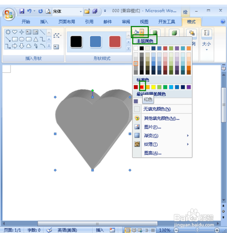Expand the undo history arrow
The height and width of the screenshot is (233, 227).
click(35, 11)
